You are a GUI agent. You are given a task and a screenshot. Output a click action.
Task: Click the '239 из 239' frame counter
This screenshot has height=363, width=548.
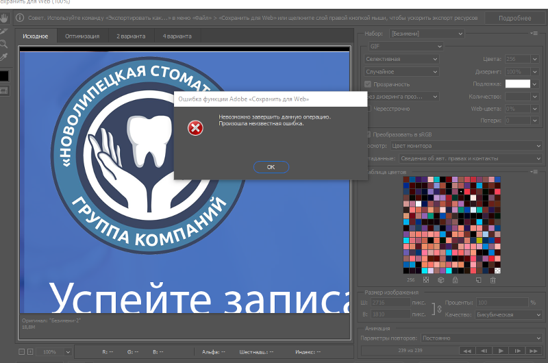(x=410, y=350)
